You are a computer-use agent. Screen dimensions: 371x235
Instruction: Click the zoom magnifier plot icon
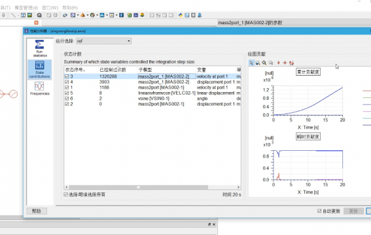tap(258, 63)
